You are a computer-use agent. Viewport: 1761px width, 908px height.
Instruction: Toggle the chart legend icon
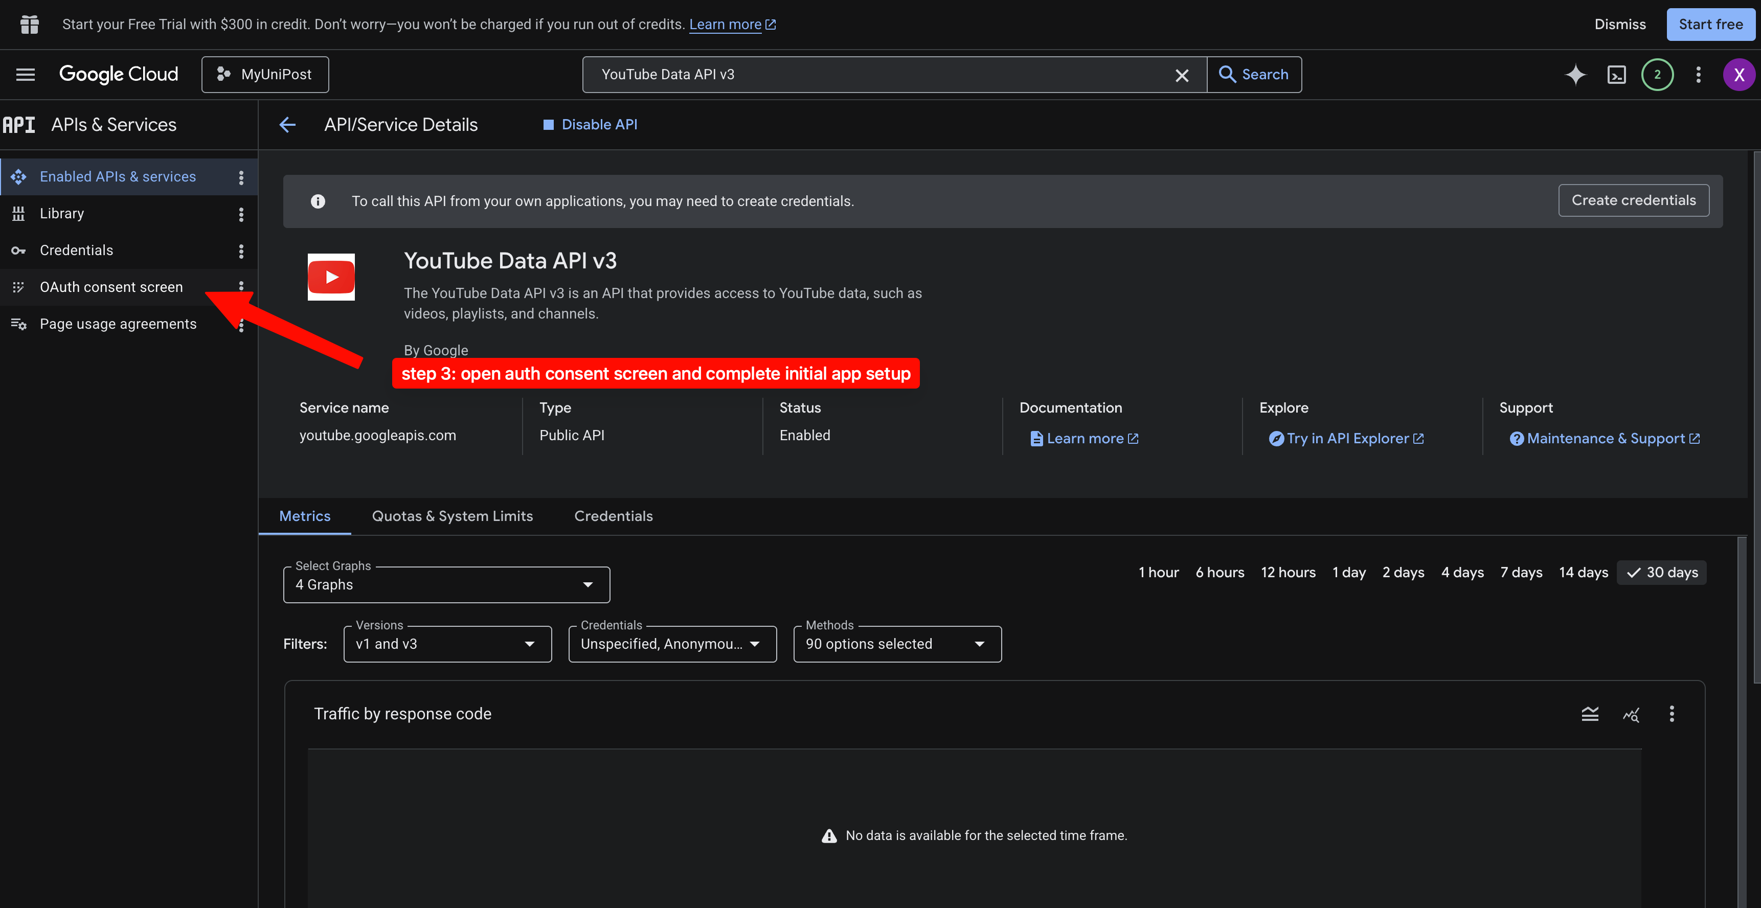point(1589,715)
